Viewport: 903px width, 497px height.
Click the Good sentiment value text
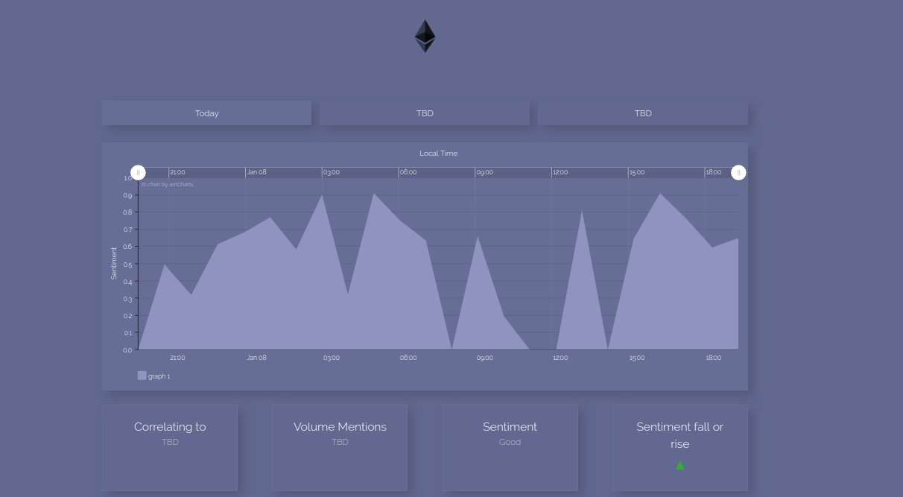pos(510,442)
